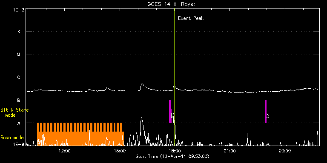The width and height of the screenshot is (327, 163).
Task: Click the A class axis label
Action: (x=19, y=123)
